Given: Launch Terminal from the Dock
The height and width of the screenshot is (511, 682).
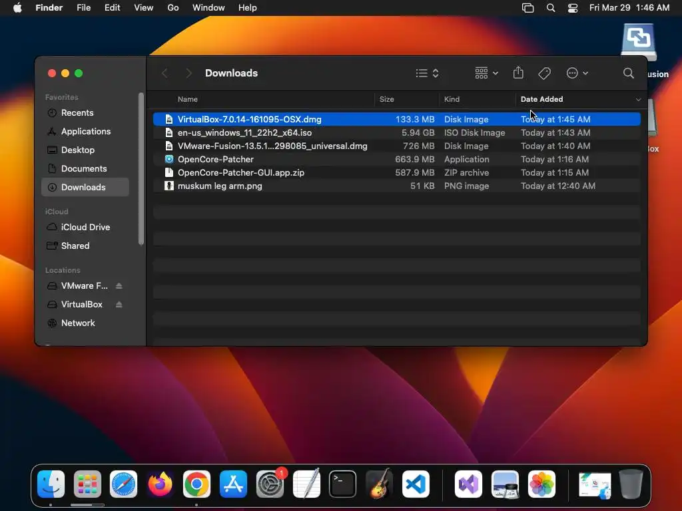Looking at the screenshot, I should 343,484.
